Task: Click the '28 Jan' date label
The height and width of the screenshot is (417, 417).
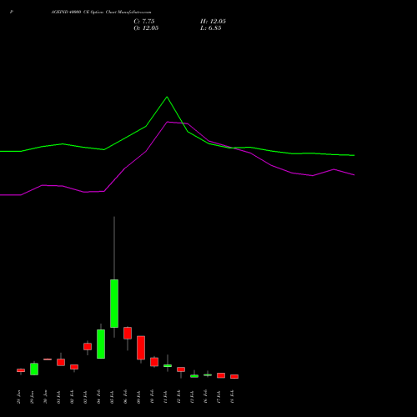Action: pos(18,397)
